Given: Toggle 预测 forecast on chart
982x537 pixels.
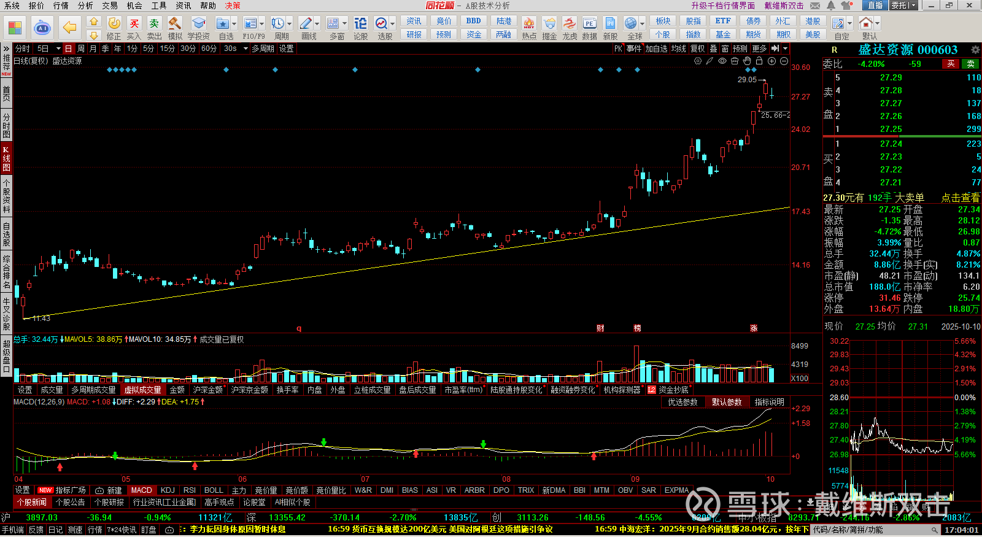Looking at the screenshot, I should (x=740, y=48).
